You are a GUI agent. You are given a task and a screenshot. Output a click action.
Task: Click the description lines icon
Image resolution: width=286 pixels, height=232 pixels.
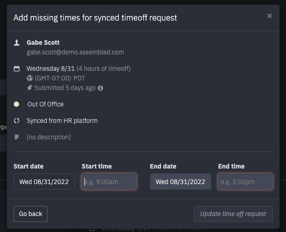click(16, 137)
